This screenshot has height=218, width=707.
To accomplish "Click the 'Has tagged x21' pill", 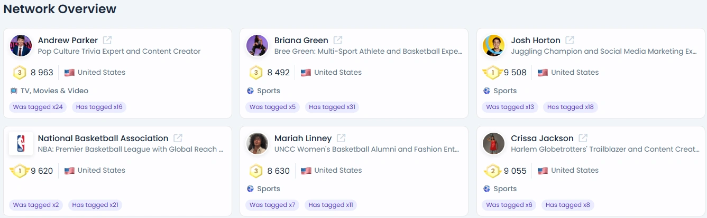I will (95, 205).
